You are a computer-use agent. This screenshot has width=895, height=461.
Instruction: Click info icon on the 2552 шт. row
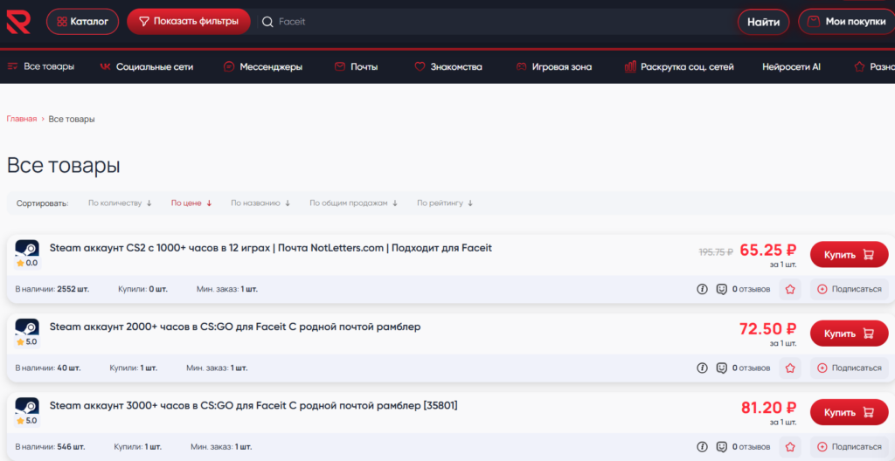[702, 289]
